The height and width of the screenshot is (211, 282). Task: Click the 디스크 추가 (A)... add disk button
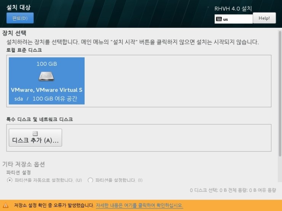pos(35,138)
